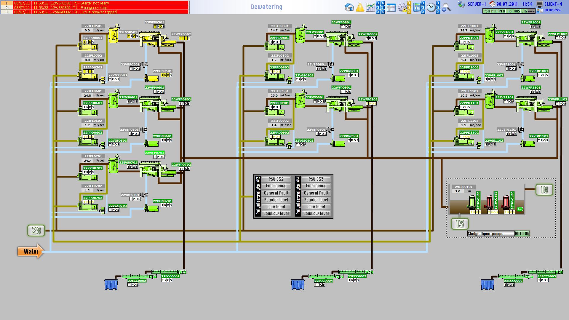Toggle the PSR status indicator
Screen dimensions: 569x320
pyautogui.click(x=486, y=11)
